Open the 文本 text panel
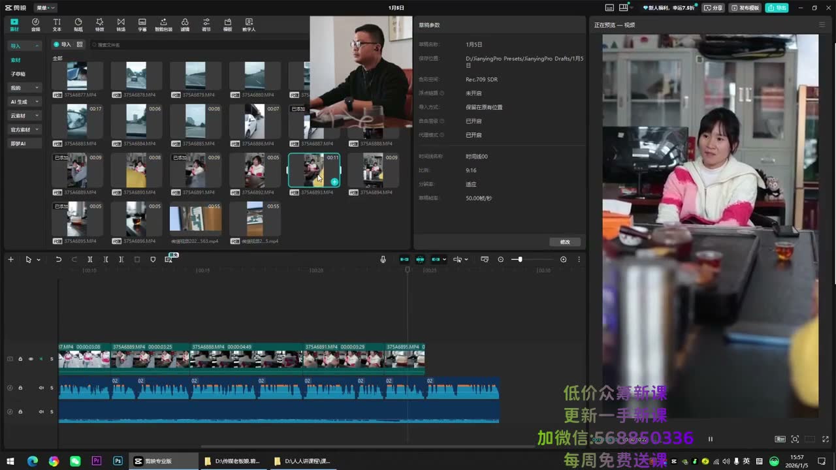 pyautogui.click(x=57, y=25)
